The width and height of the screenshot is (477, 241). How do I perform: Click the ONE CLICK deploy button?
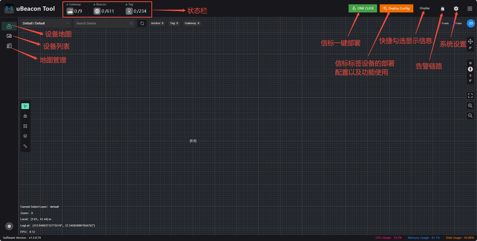[363, 8]
